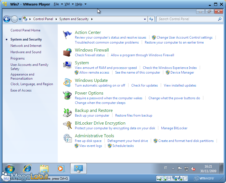Click the VMware CD/DVD drive status icon
This screenshot has height=183, width=226.
point(164,179)
